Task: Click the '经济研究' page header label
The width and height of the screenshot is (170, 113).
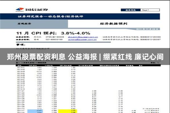Action: point(131,10)
